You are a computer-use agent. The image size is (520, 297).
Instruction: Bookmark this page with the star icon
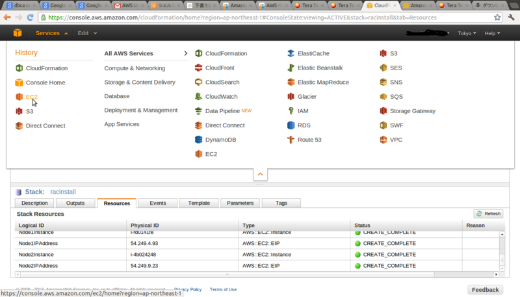click(497, 18)
